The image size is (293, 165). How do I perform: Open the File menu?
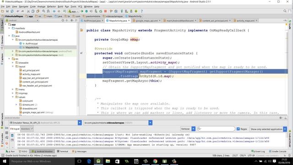3,6
